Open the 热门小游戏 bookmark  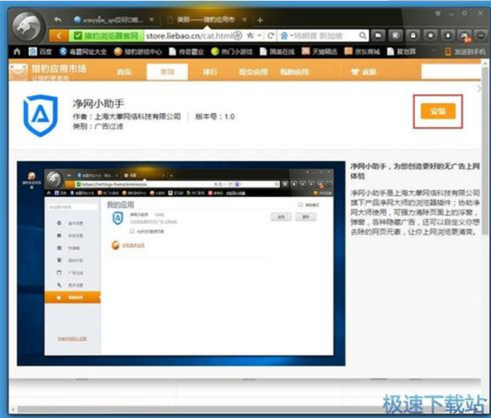pyautogui.click(x=232, y=52)
